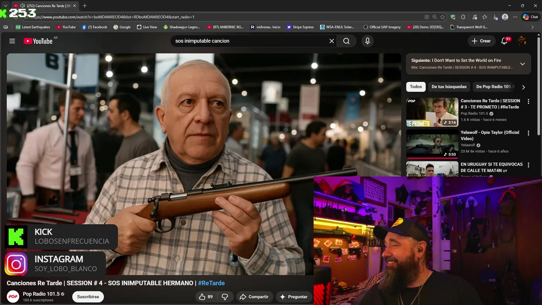The height and width of the screenshot is (305, 542).
Task: Open the Official UAP Imagery bookmark
Action: [382, 27]
